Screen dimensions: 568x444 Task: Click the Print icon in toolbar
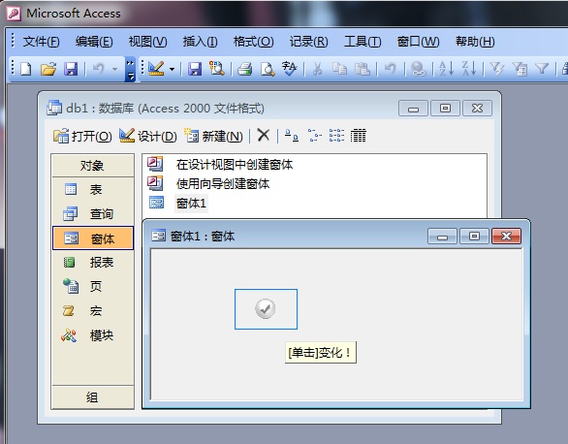point(245,68)
